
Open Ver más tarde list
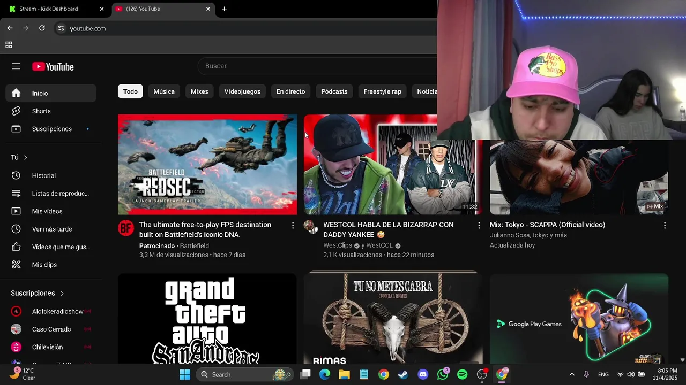pos(51,229)
